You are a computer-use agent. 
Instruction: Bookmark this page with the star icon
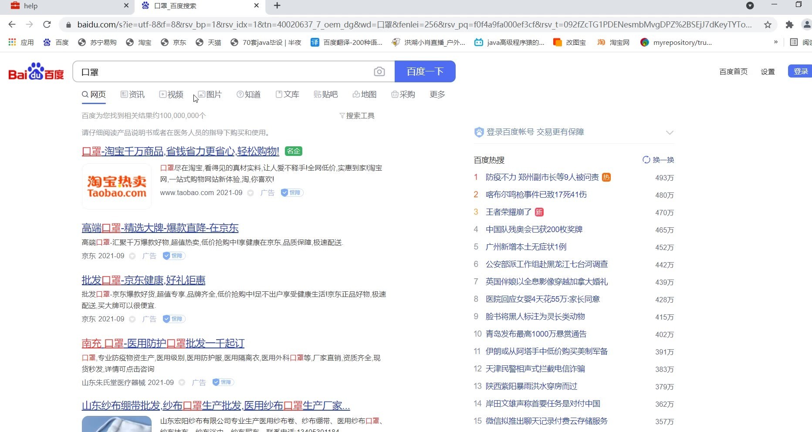click(768, 25)
